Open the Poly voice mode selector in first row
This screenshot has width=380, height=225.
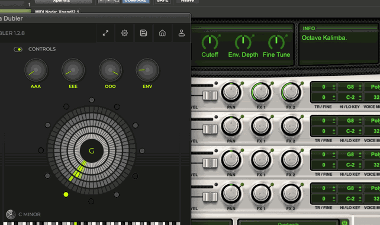[x=372, y=87]
